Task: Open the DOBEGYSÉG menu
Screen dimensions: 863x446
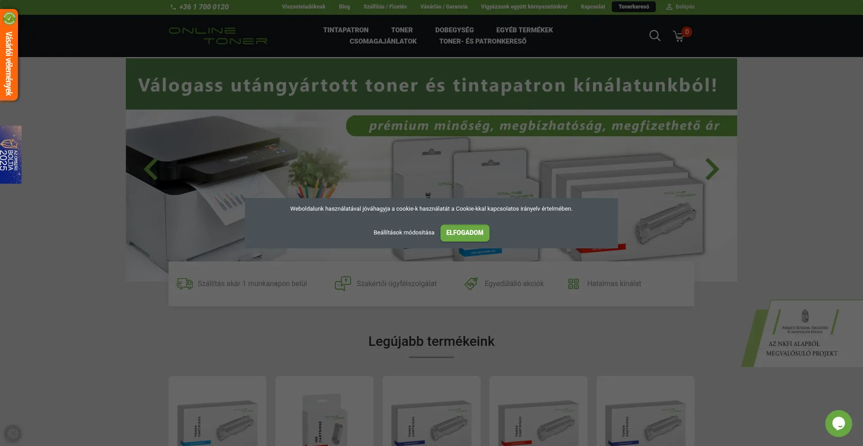Action: click(454, 30)
